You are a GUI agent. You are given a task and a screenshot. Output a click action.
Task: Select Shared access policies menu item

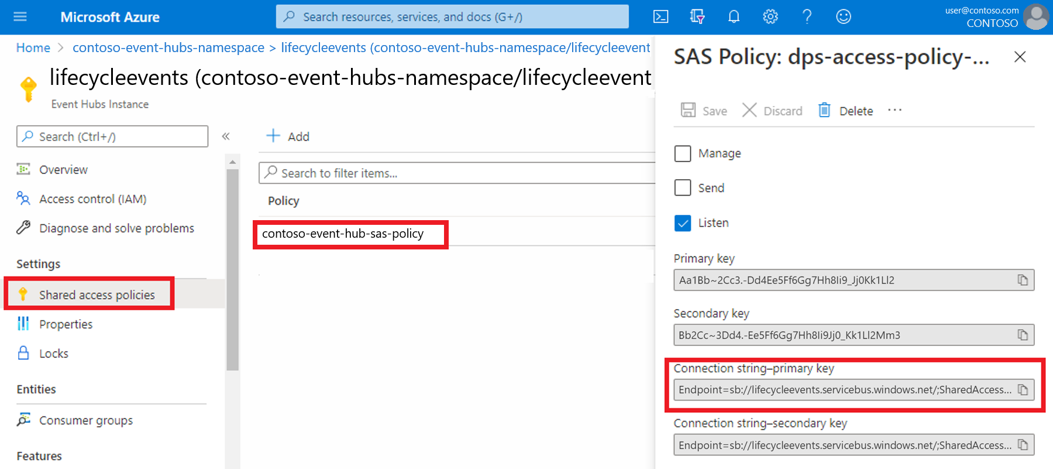coord(97,295)
